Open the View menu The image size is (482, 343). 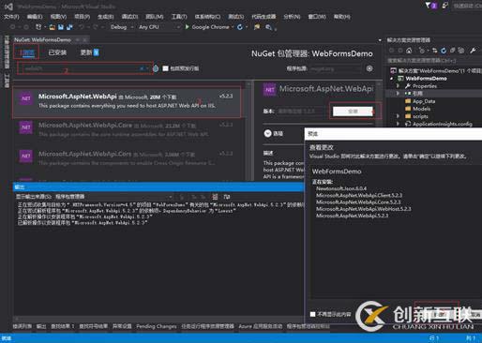point(58,17)
